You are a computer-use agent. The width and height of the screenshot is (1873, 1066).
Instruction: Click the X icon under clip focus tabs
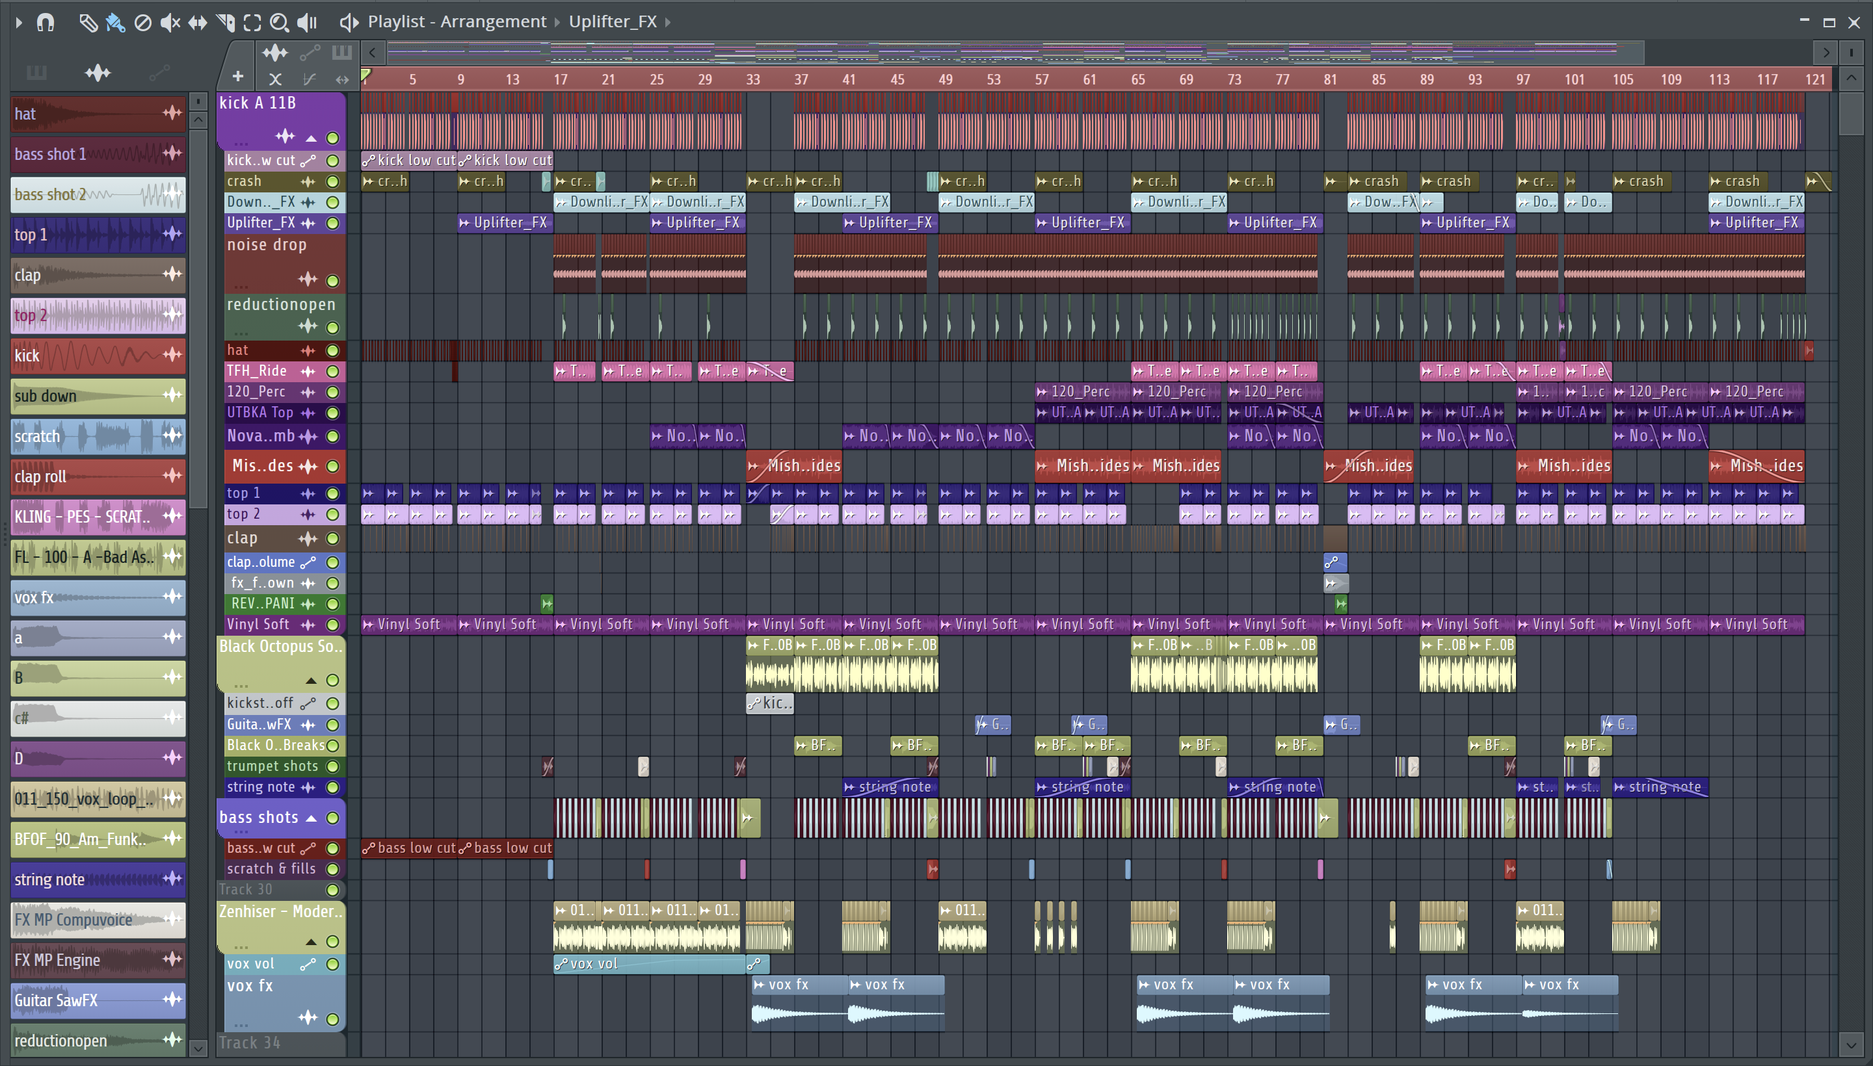coord(275,79)
